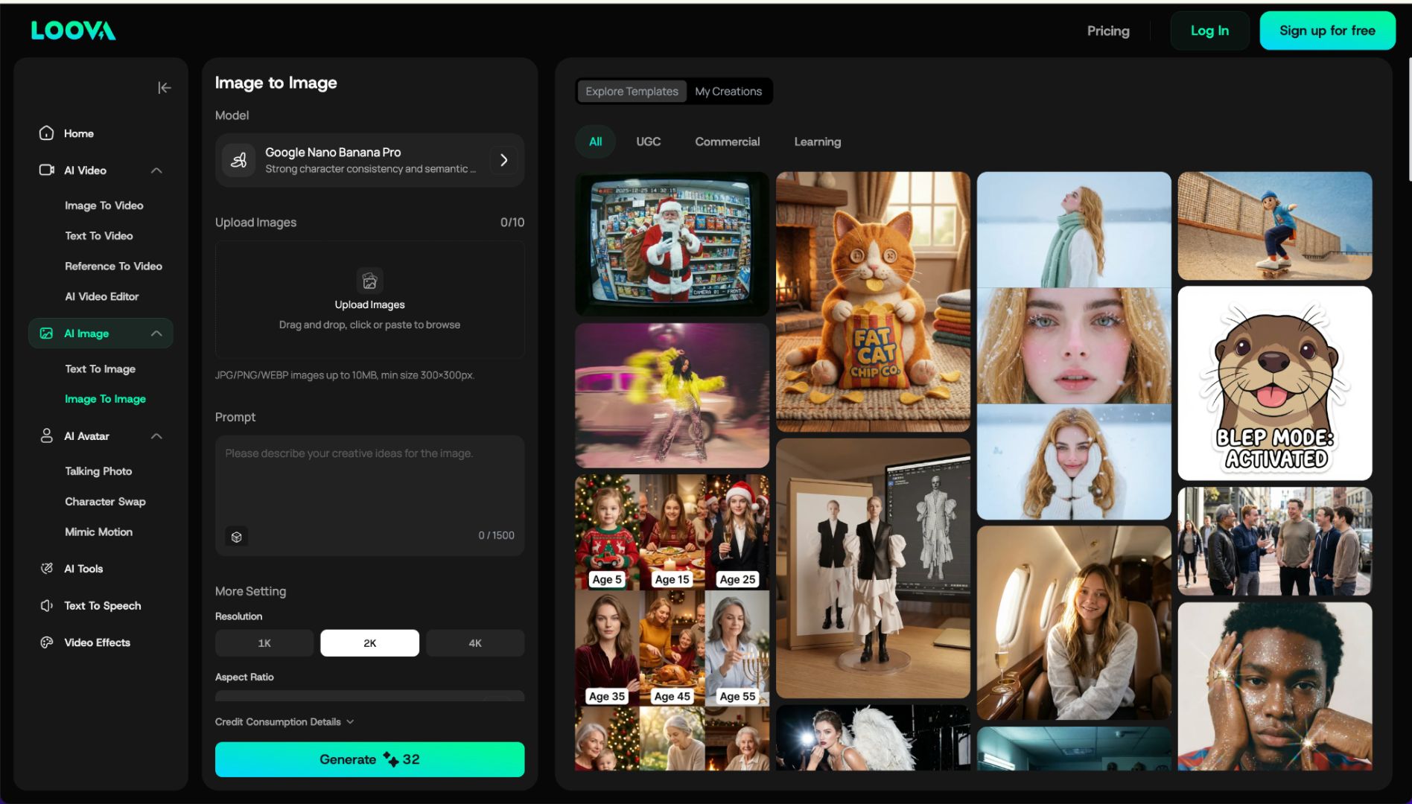
Task: Filter templates by Commercial
Action: tap(727, 141)
